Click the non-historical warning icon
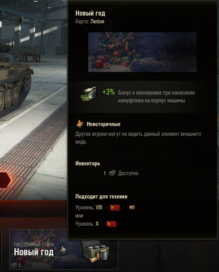219x272 pixels. (80, 124)
